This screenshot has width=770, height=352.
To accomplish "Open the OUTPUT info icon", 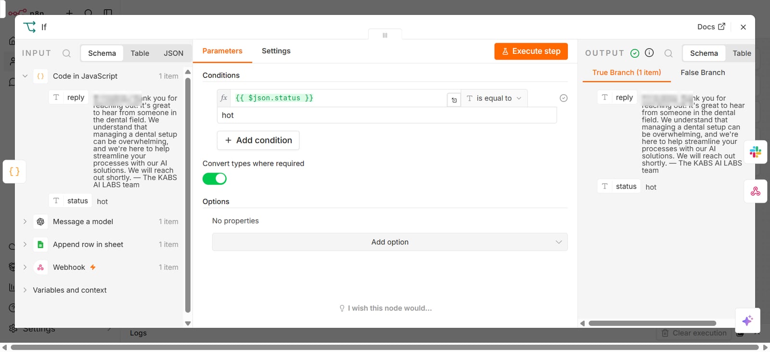I will point(649,53).
